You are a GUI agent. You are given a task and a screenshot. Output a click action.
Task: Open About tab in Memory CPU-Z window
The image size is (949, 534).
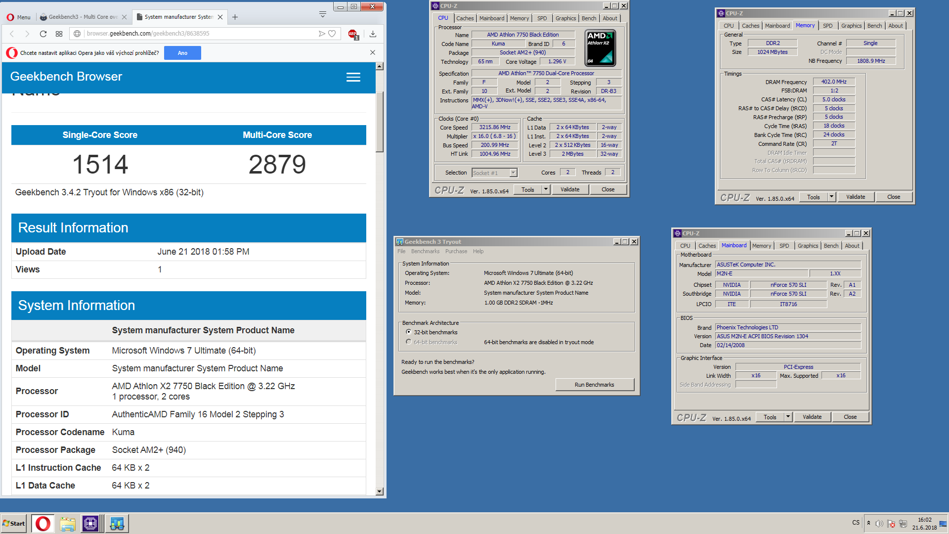point(896,26)
